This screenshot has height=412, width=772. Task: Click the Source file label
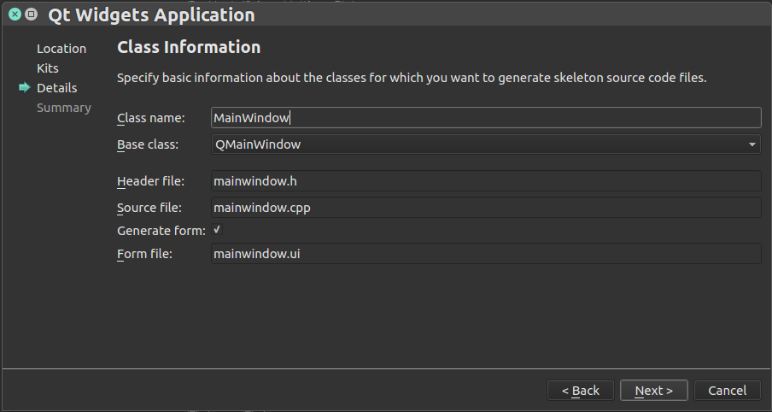[149, 208]
